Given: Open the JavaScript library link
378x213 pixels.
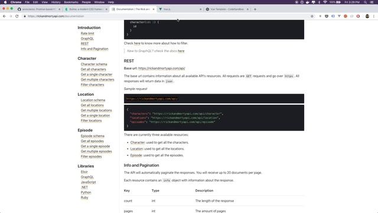Looking at the screenshot, I should [x=88, y=182].
